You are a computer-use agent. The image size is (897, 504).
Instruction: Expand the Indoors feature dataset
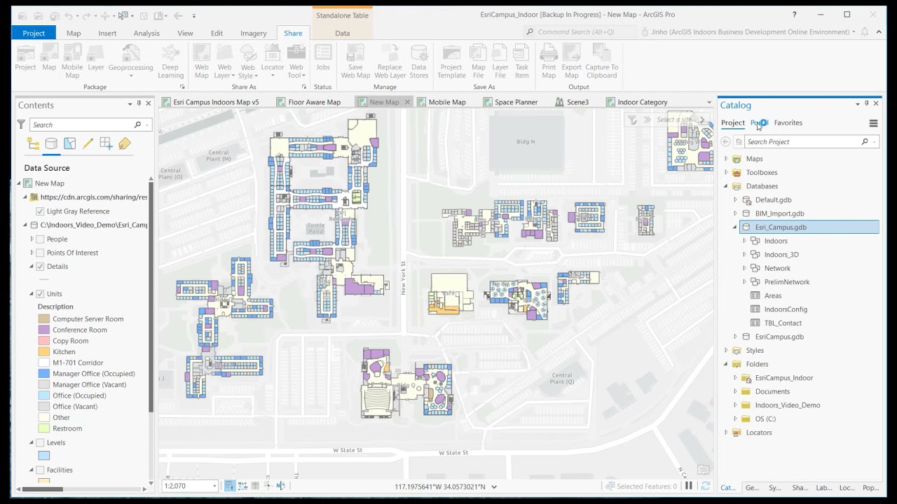point(744,241)
